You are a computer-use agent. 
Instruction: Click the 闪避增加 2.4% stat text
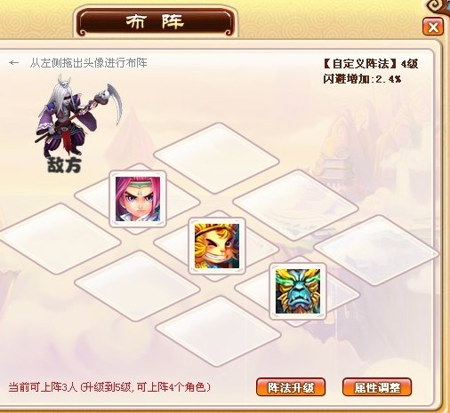pyautogui.click(x=362, y=79)
